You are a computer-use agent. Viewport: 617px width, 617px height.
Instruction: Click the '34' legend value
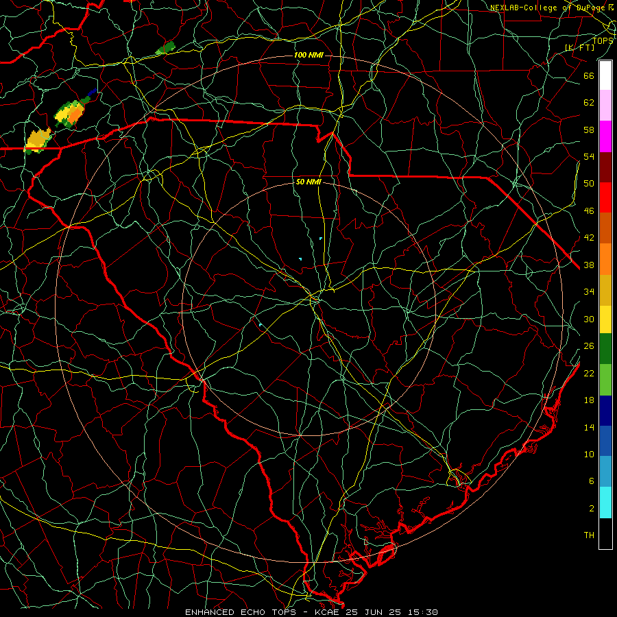point(589,292)
